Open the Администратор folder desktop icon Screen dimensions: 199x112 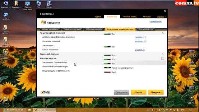pos(16,4)
